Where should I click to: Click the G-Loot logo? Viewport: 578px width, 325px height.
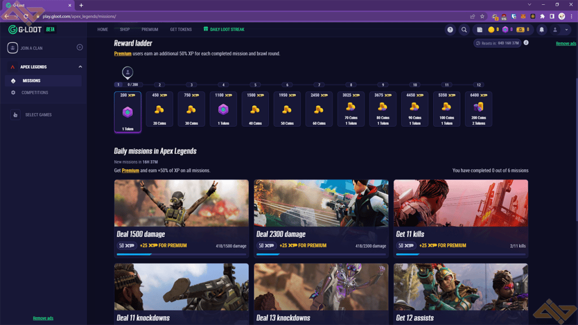point(25,29)
